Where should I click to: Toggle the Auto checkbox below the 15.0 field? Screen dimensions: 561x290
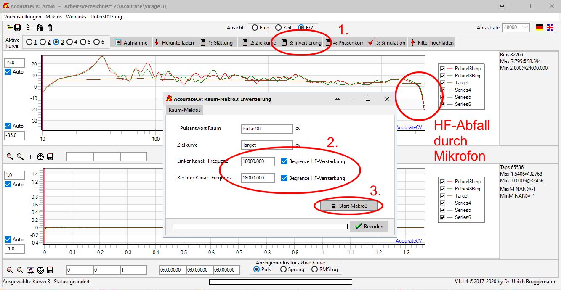coord(8,72)
